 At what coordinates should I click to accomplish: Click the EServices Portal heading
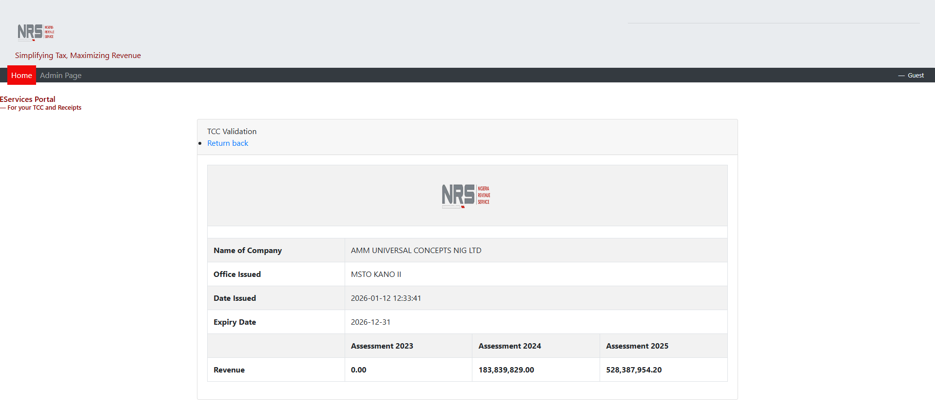click(x=28, y=99)
